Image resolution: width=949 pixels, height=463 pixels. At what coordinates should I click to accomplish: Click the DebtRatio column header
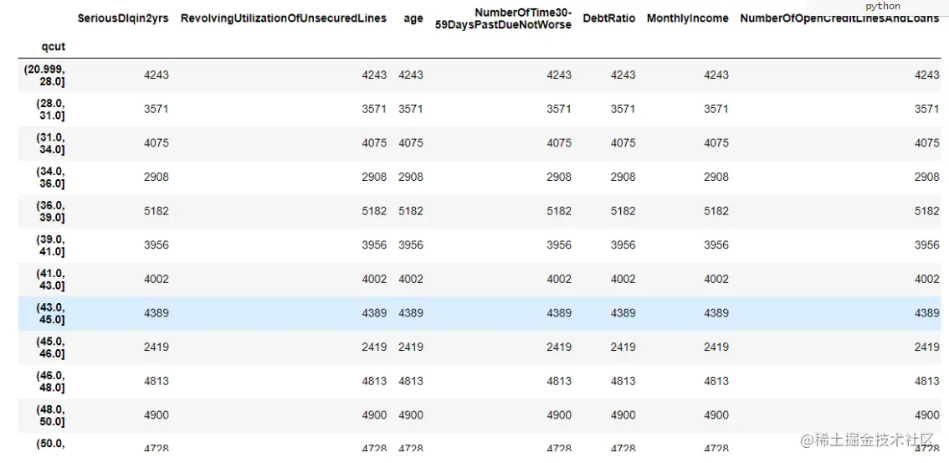[x=609, y=18]
